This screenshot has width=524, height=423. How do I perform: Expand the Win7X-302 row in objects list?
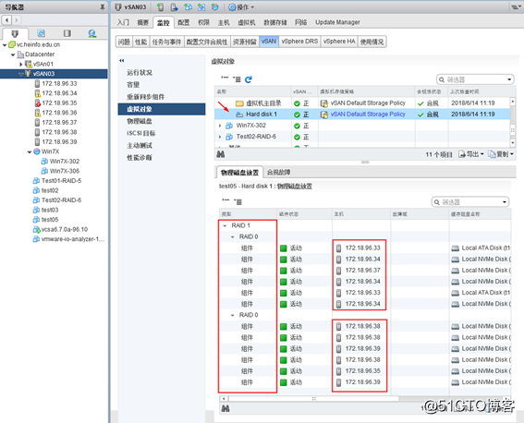coord(220,126)
